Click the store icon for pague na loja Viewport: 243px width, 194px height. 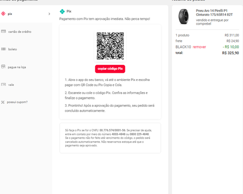click(3, 66)
